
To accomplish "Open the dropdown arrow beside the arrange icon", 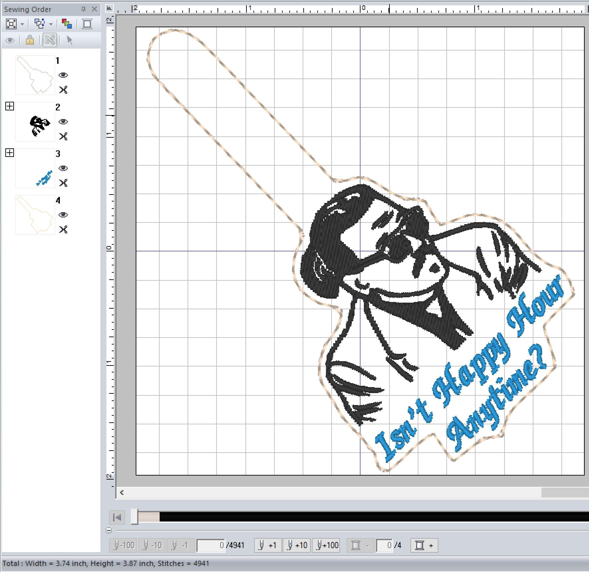I will coord(51,24).
